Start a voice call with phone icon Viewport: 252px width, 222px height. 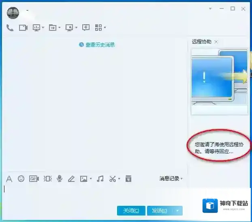pyautogui.click(x=10, y=28)
